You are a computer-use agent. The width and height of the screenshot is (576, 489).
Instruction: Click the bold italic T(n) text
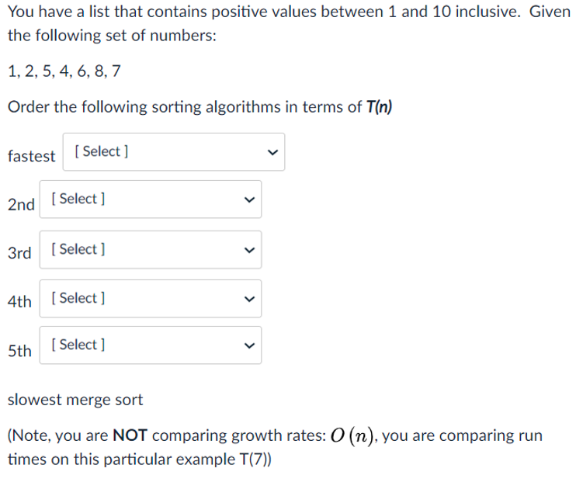379,107
